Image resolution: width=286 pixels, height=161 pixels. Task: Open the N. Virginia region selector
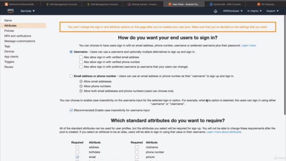[254, 11]
